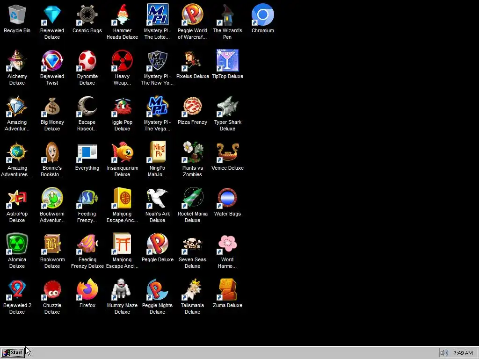Select Big Money Deluxe money bag
Image resolution: width=479 pixels, height=359 pixels.
click(x=52, y=106)
